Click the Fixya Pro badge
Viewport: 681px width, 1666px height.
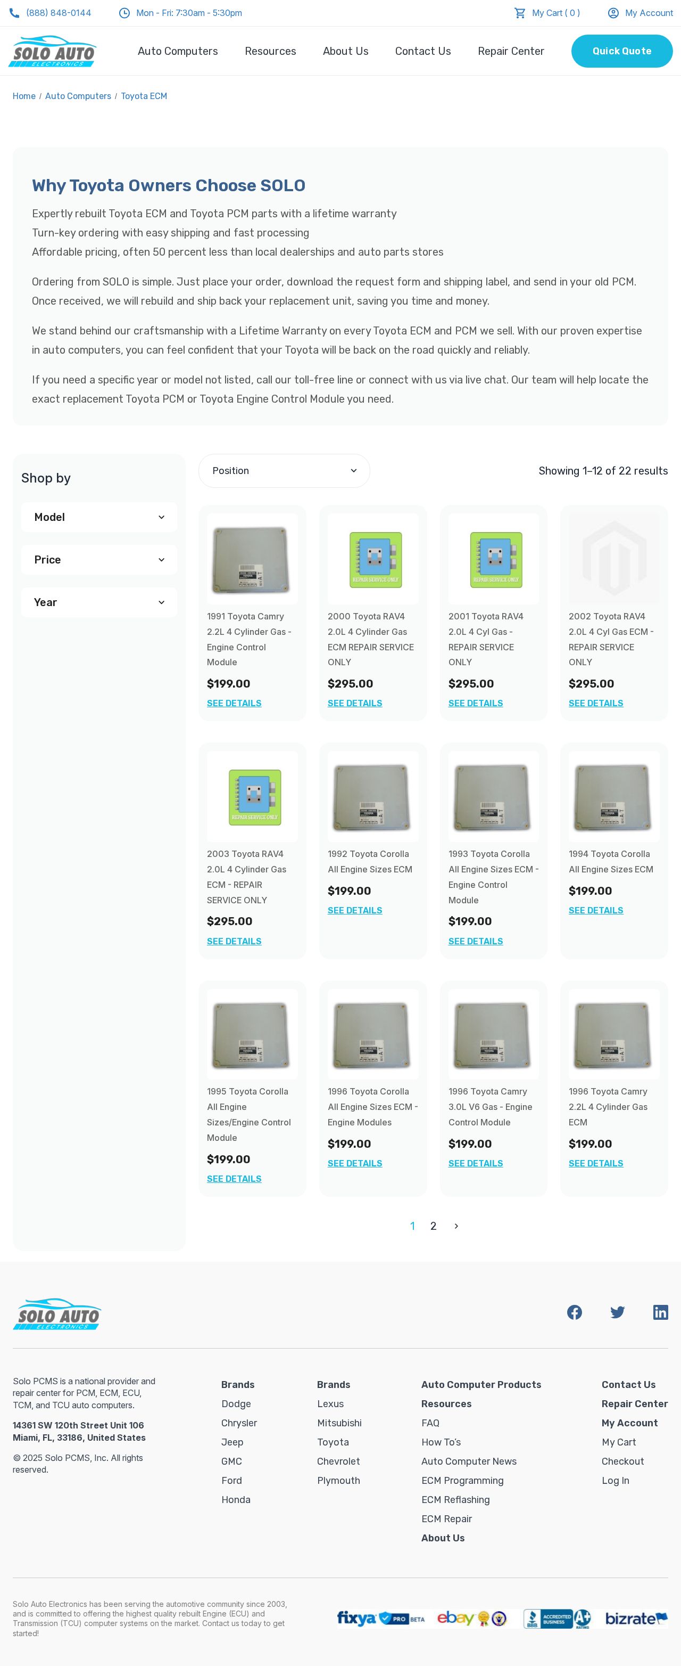[x=380, y=1618]
